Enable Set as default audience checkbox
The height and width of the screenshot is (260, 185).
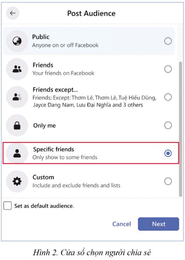click(x=7, y=206)
